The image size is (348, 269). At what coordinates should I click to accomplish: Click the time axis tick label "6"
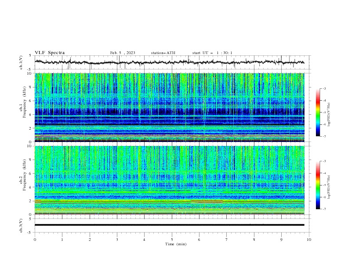tap(199, 240)
